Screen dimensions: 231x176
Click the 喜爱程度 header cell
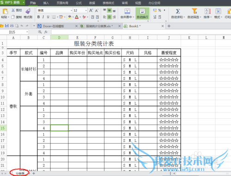pos(169,53)
